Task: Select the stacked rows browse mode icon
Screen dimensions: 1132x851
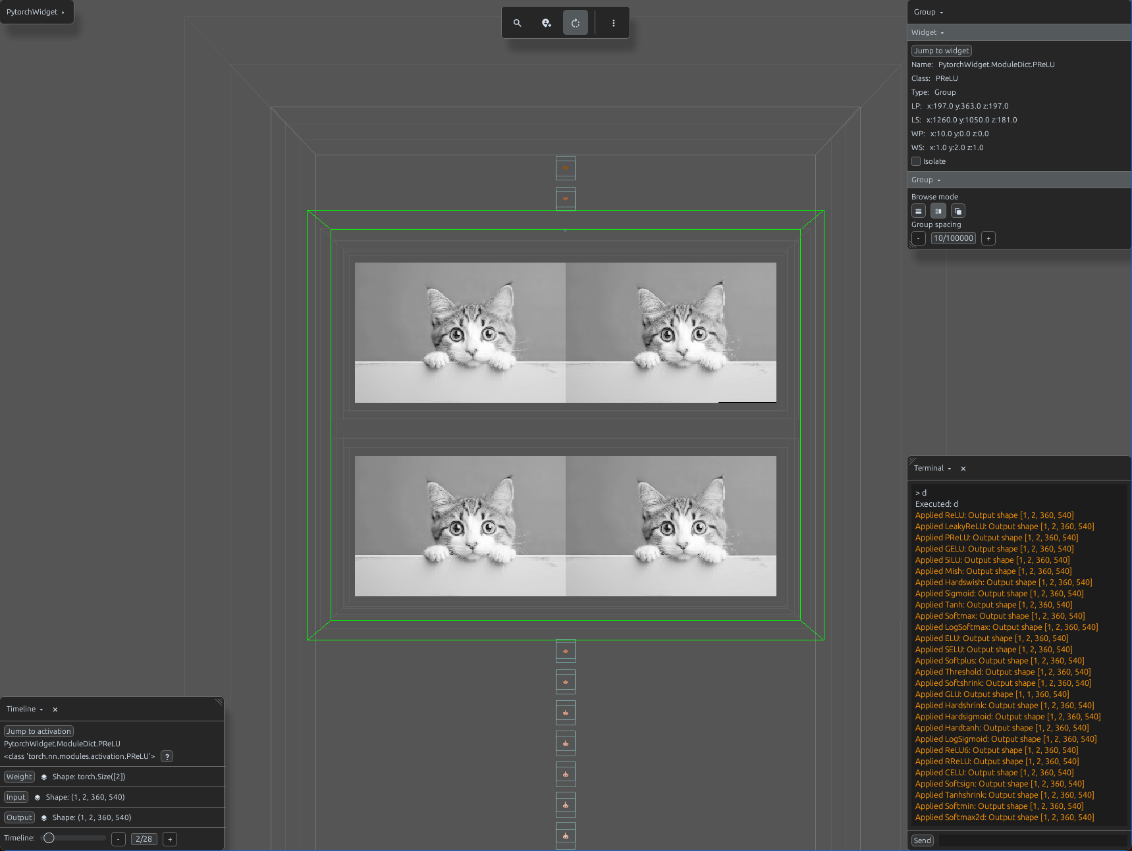Action: [919, 211]
